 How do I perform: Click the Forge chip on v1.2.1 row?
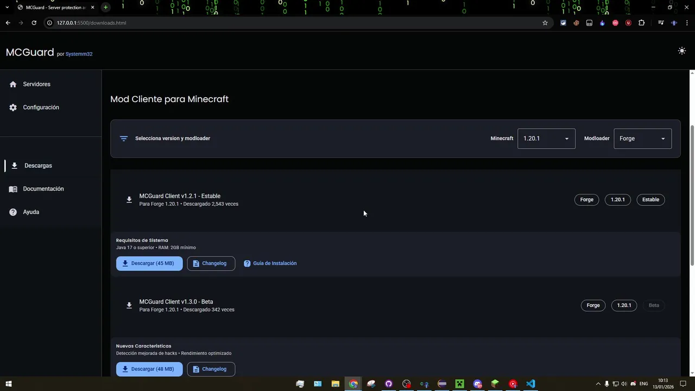click(x=586, y=200)
